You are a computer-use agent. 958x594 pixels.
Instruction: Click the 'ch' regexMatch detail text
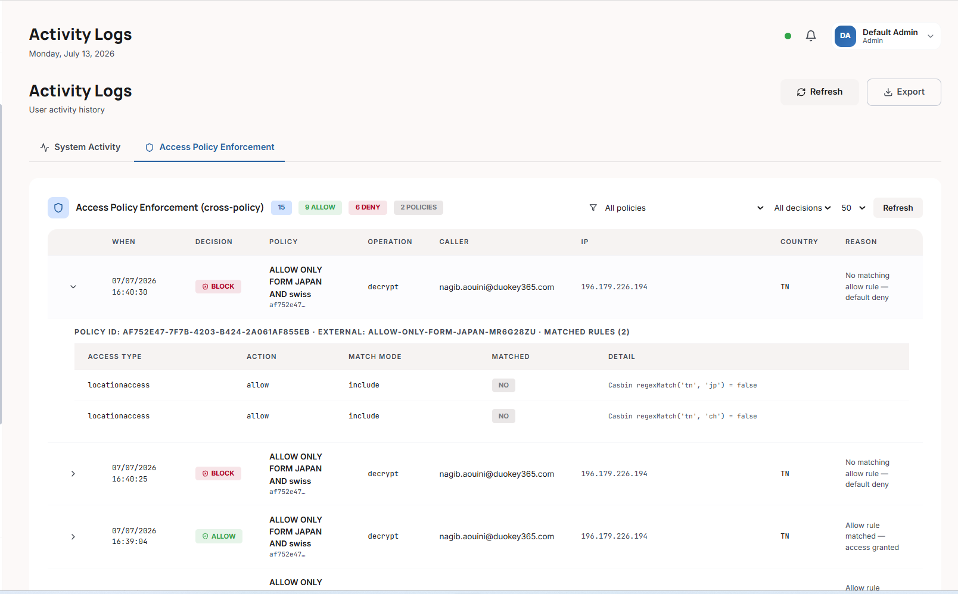tap(682, 416)
